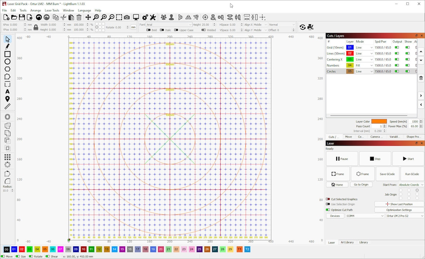
Task: Open COM4 port dropdown
Action: coord(365,216)
